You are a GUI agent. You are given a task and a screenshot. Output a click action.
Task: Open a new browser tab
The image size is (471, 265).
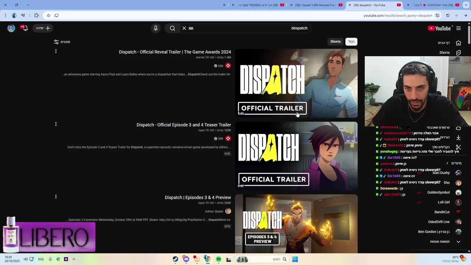click(224, 5)
